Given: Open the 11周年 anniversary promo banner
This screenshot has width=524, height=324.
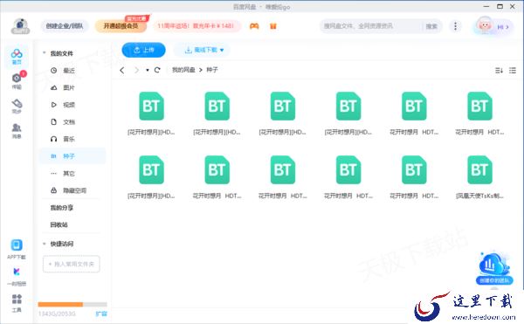Looking at the screenshot, I should pyautogui.click(x=196, y=26).
